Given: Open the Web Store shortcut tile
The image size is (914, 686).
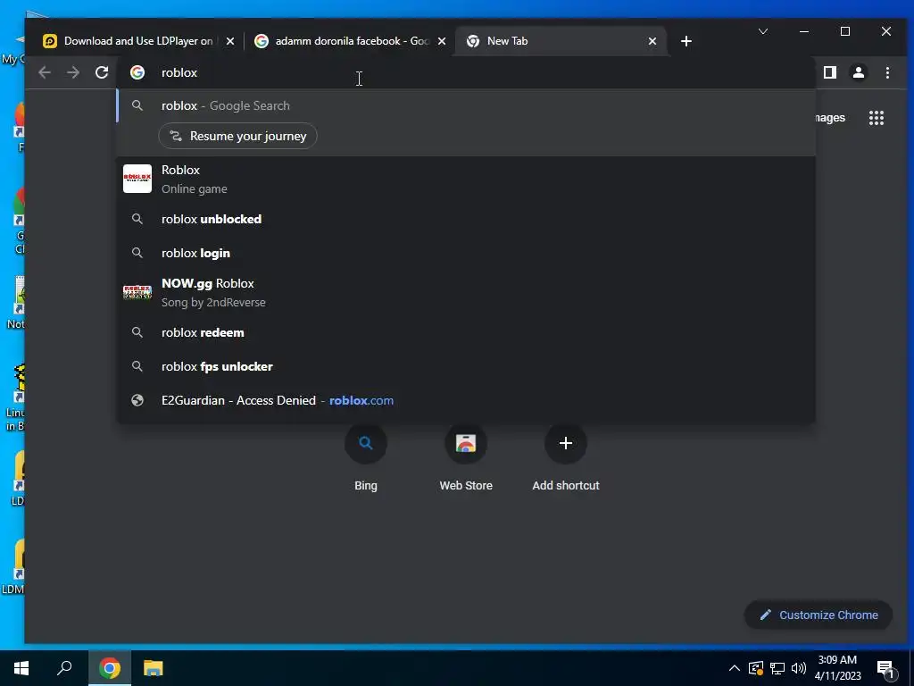Looking at the screenshot, I should click(466, 458).
